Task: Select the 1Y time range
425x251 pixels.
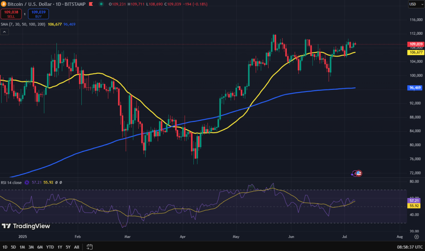Action: click(60, 247)
